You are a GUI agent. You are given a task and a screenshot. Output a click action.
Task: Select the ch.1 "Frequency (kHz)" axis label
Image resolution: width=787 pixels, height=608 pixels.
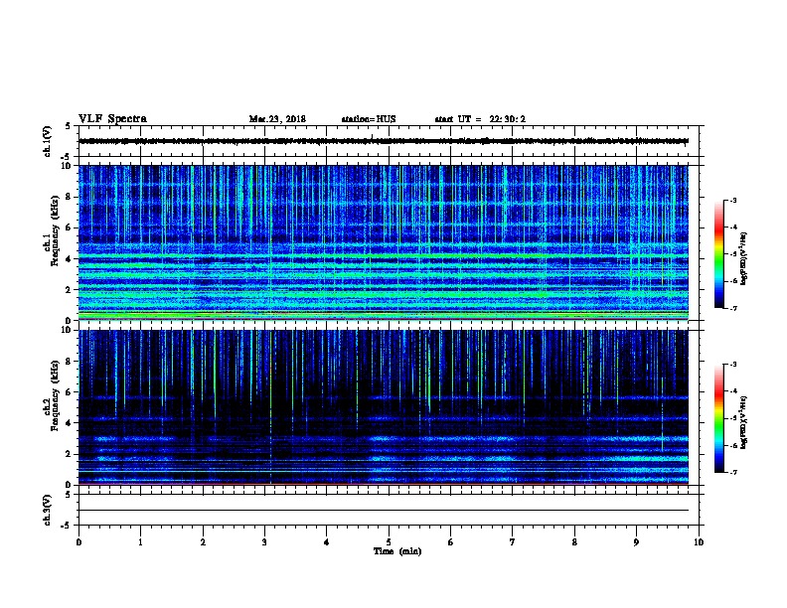tap(56, 230)
